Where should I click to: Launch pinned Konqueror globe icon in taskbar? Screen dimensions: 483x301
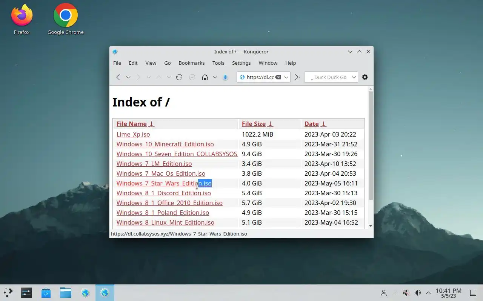click(85, 292)
